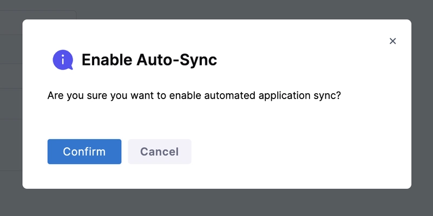This screenshot has width=433, height=216.
Task: Cancel the Enable Auto-Sync dialog
Action: (x=159, y=152)
